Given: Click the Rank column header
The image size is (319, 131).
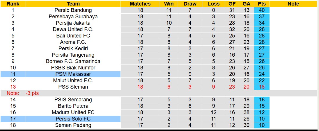Looking at the screenshot, I should coord(13,4).
